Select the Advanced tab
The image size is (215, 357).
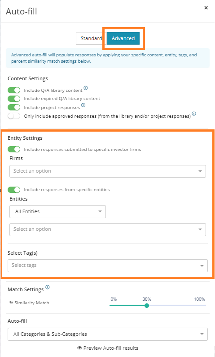(x=123, y=38)
